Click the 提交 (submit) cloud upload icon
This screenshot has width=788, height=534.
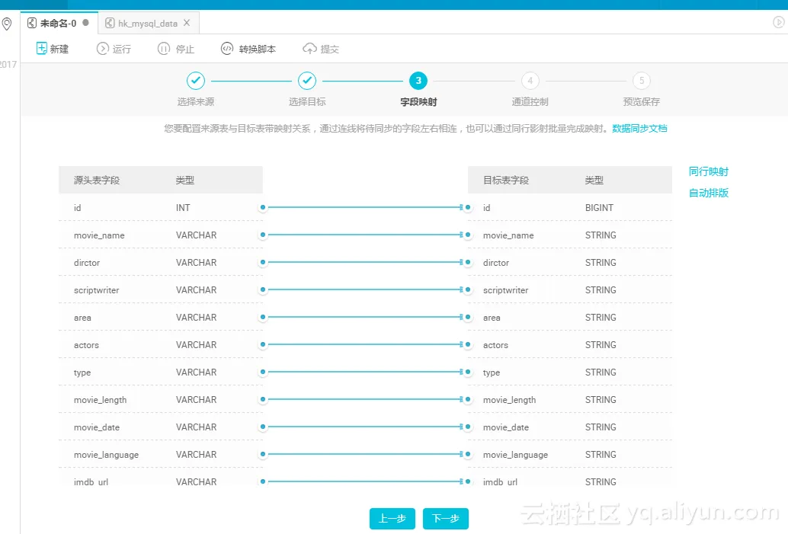tap(309, 49)
